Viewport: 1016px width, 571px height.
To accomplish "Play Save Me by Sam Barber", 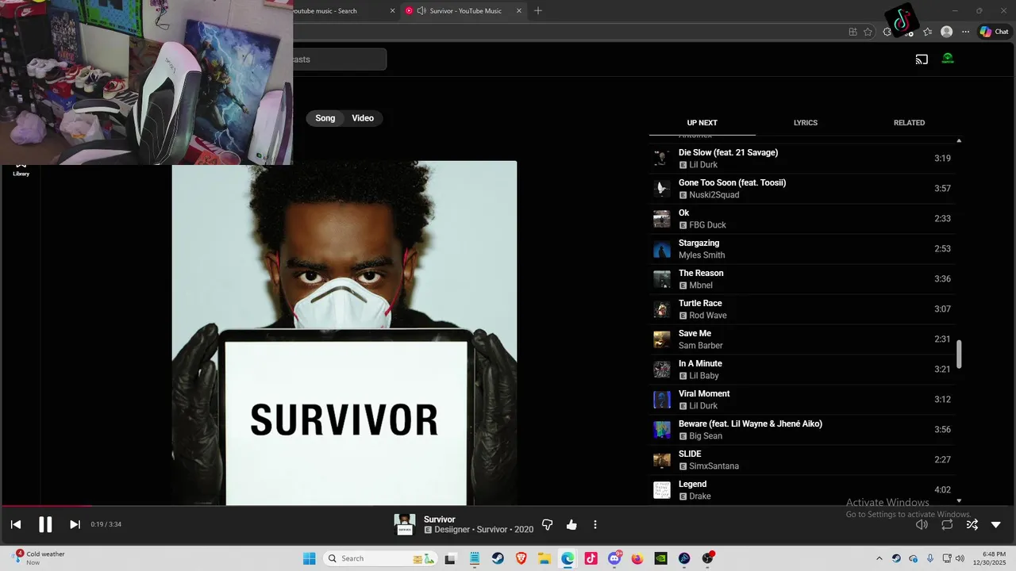I will coord(802,339).
